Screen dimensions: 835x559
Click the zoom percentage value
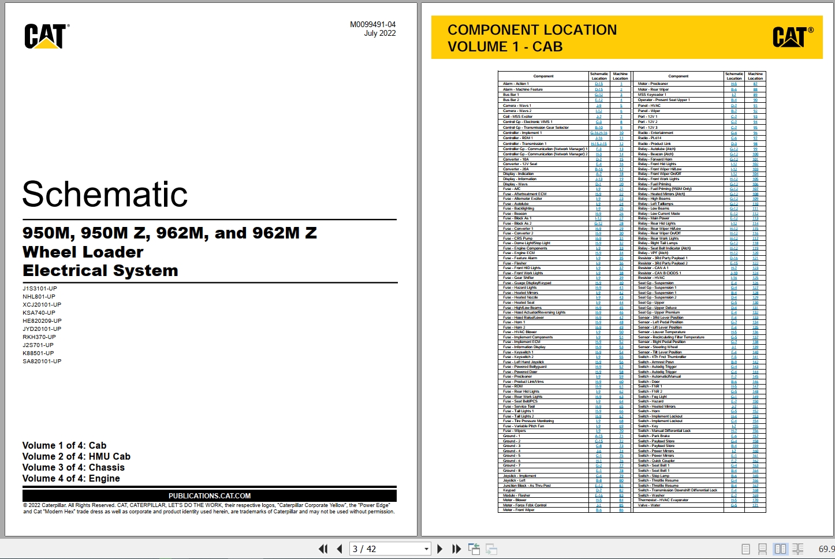coord(826,549)
